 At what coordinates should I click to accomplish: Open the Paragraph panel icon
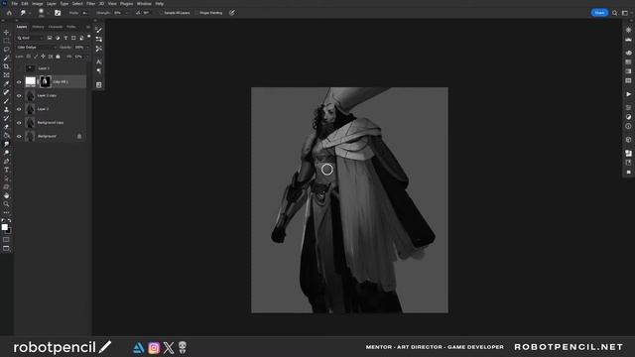coord(99,71)
